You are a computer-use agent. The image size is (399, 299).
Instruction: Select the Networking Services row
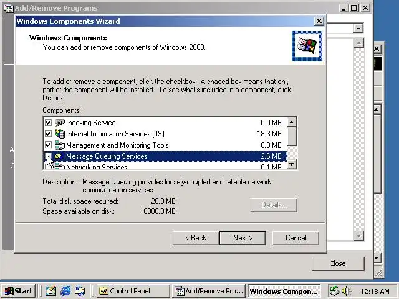click(x=165, y=166)
